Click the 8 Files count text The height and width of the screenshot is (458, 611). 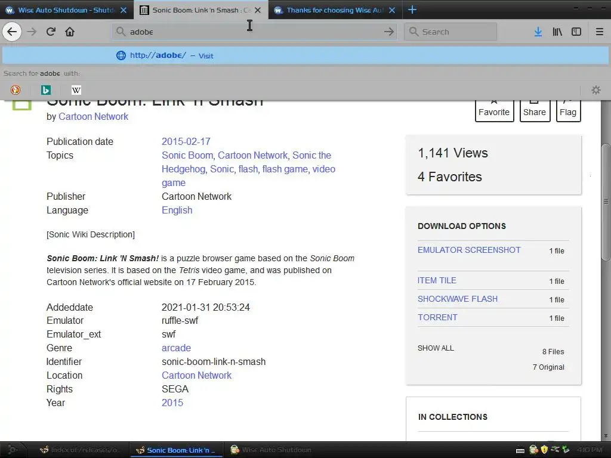pyautogui.click(x=553, y=352)
